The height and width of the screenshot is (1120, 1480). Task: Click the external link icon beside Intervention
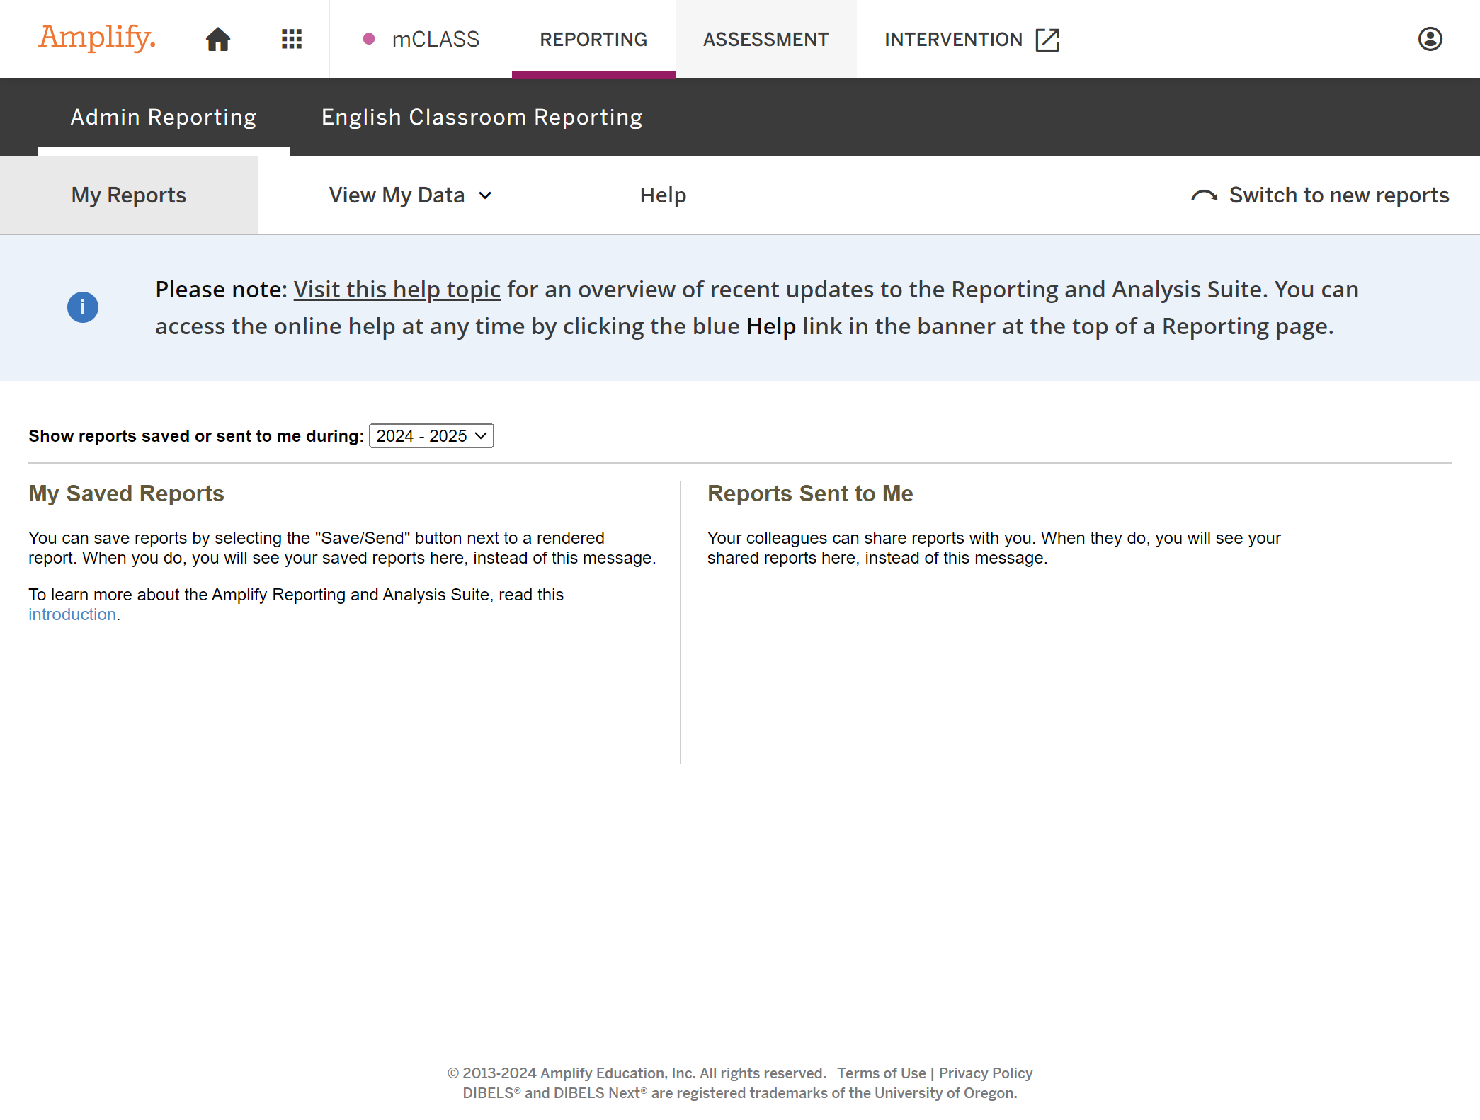pyautogui.click(x=1047, y=40)
